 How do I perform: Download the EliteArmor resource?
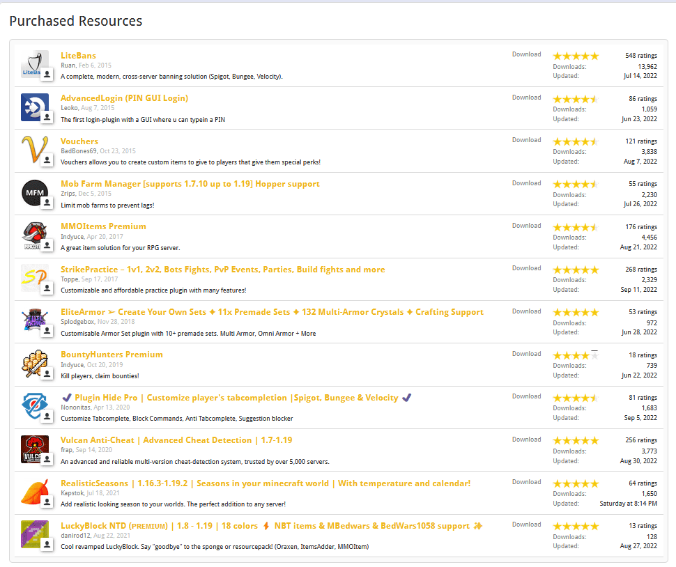526,311
